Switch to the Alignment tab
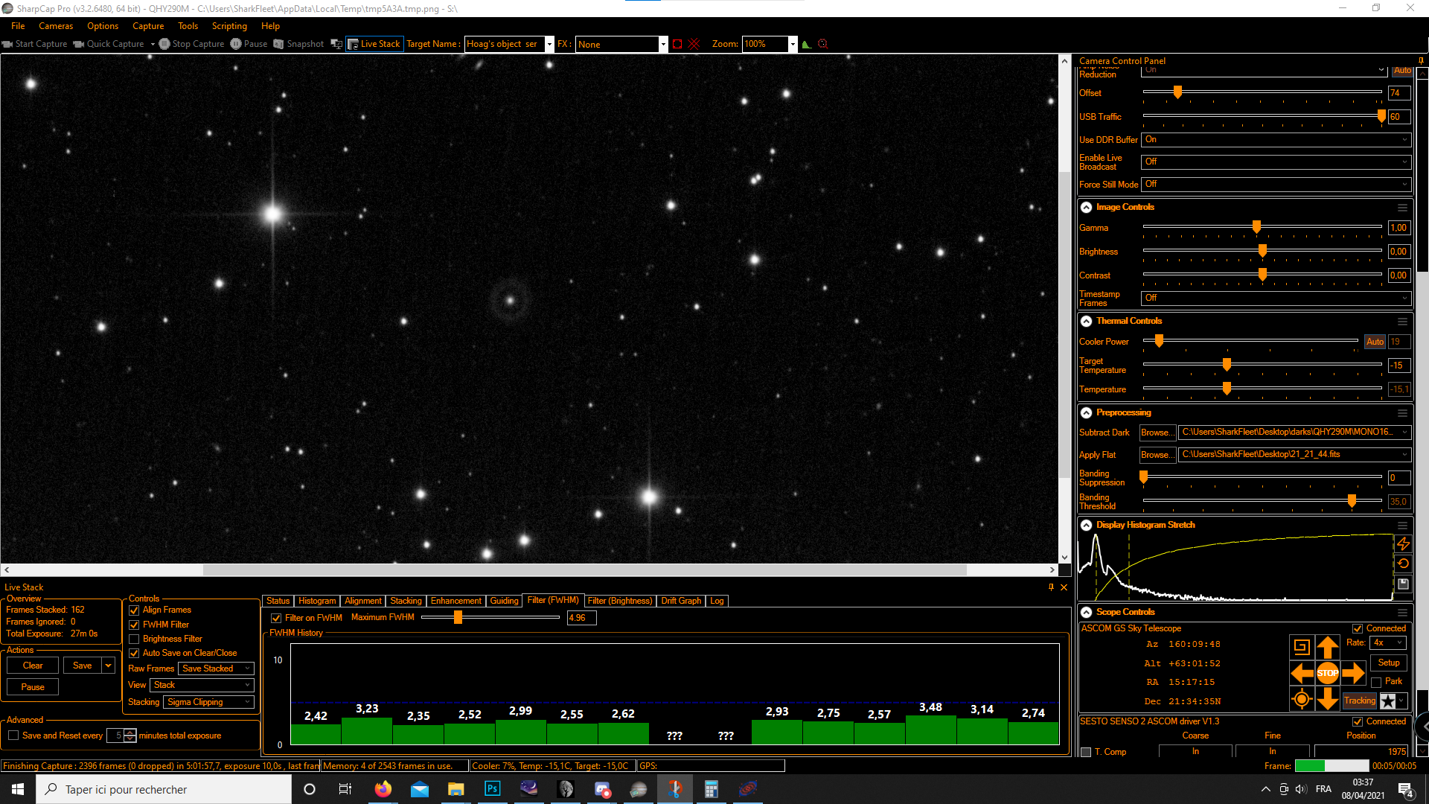The image size is (1429, 804). pos(363,601)
